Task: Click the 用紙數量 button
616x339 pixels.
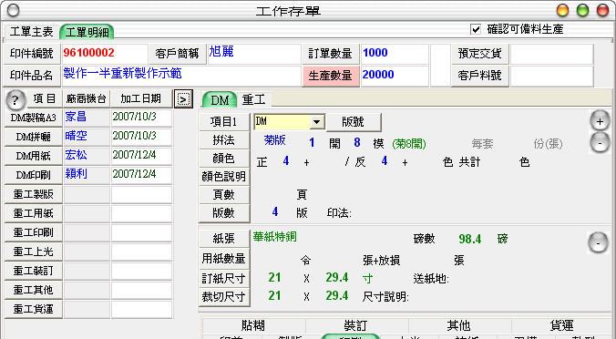Action: 224,259
